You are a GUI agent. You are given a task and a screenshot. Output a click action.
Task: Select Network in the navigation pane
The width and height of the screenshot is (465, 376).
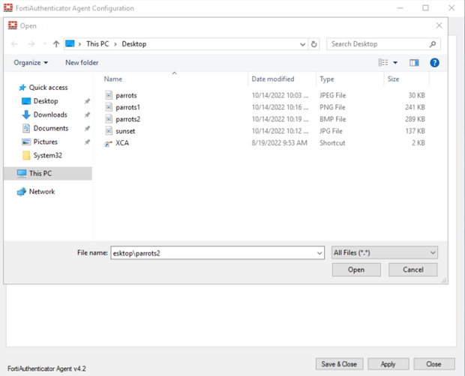click(x=42, y=192)
